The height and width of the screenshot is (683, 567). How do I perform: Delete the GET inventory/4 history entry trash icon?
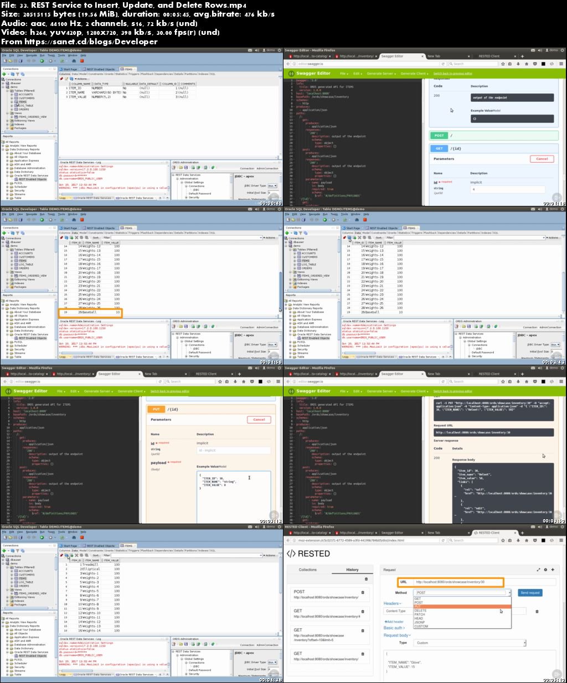pos(363,611)
